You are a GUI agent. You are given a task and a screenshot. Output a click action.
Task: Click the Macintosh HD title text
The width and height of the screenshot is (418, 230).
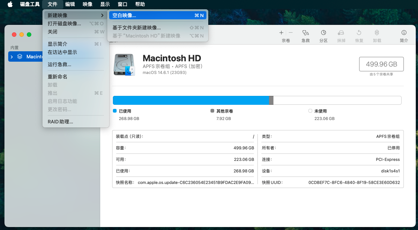(x=172, y=58)
